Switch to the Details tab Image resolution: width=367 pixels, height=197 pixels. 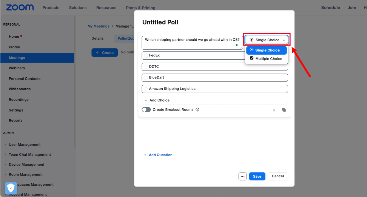[x=97, y=39]
